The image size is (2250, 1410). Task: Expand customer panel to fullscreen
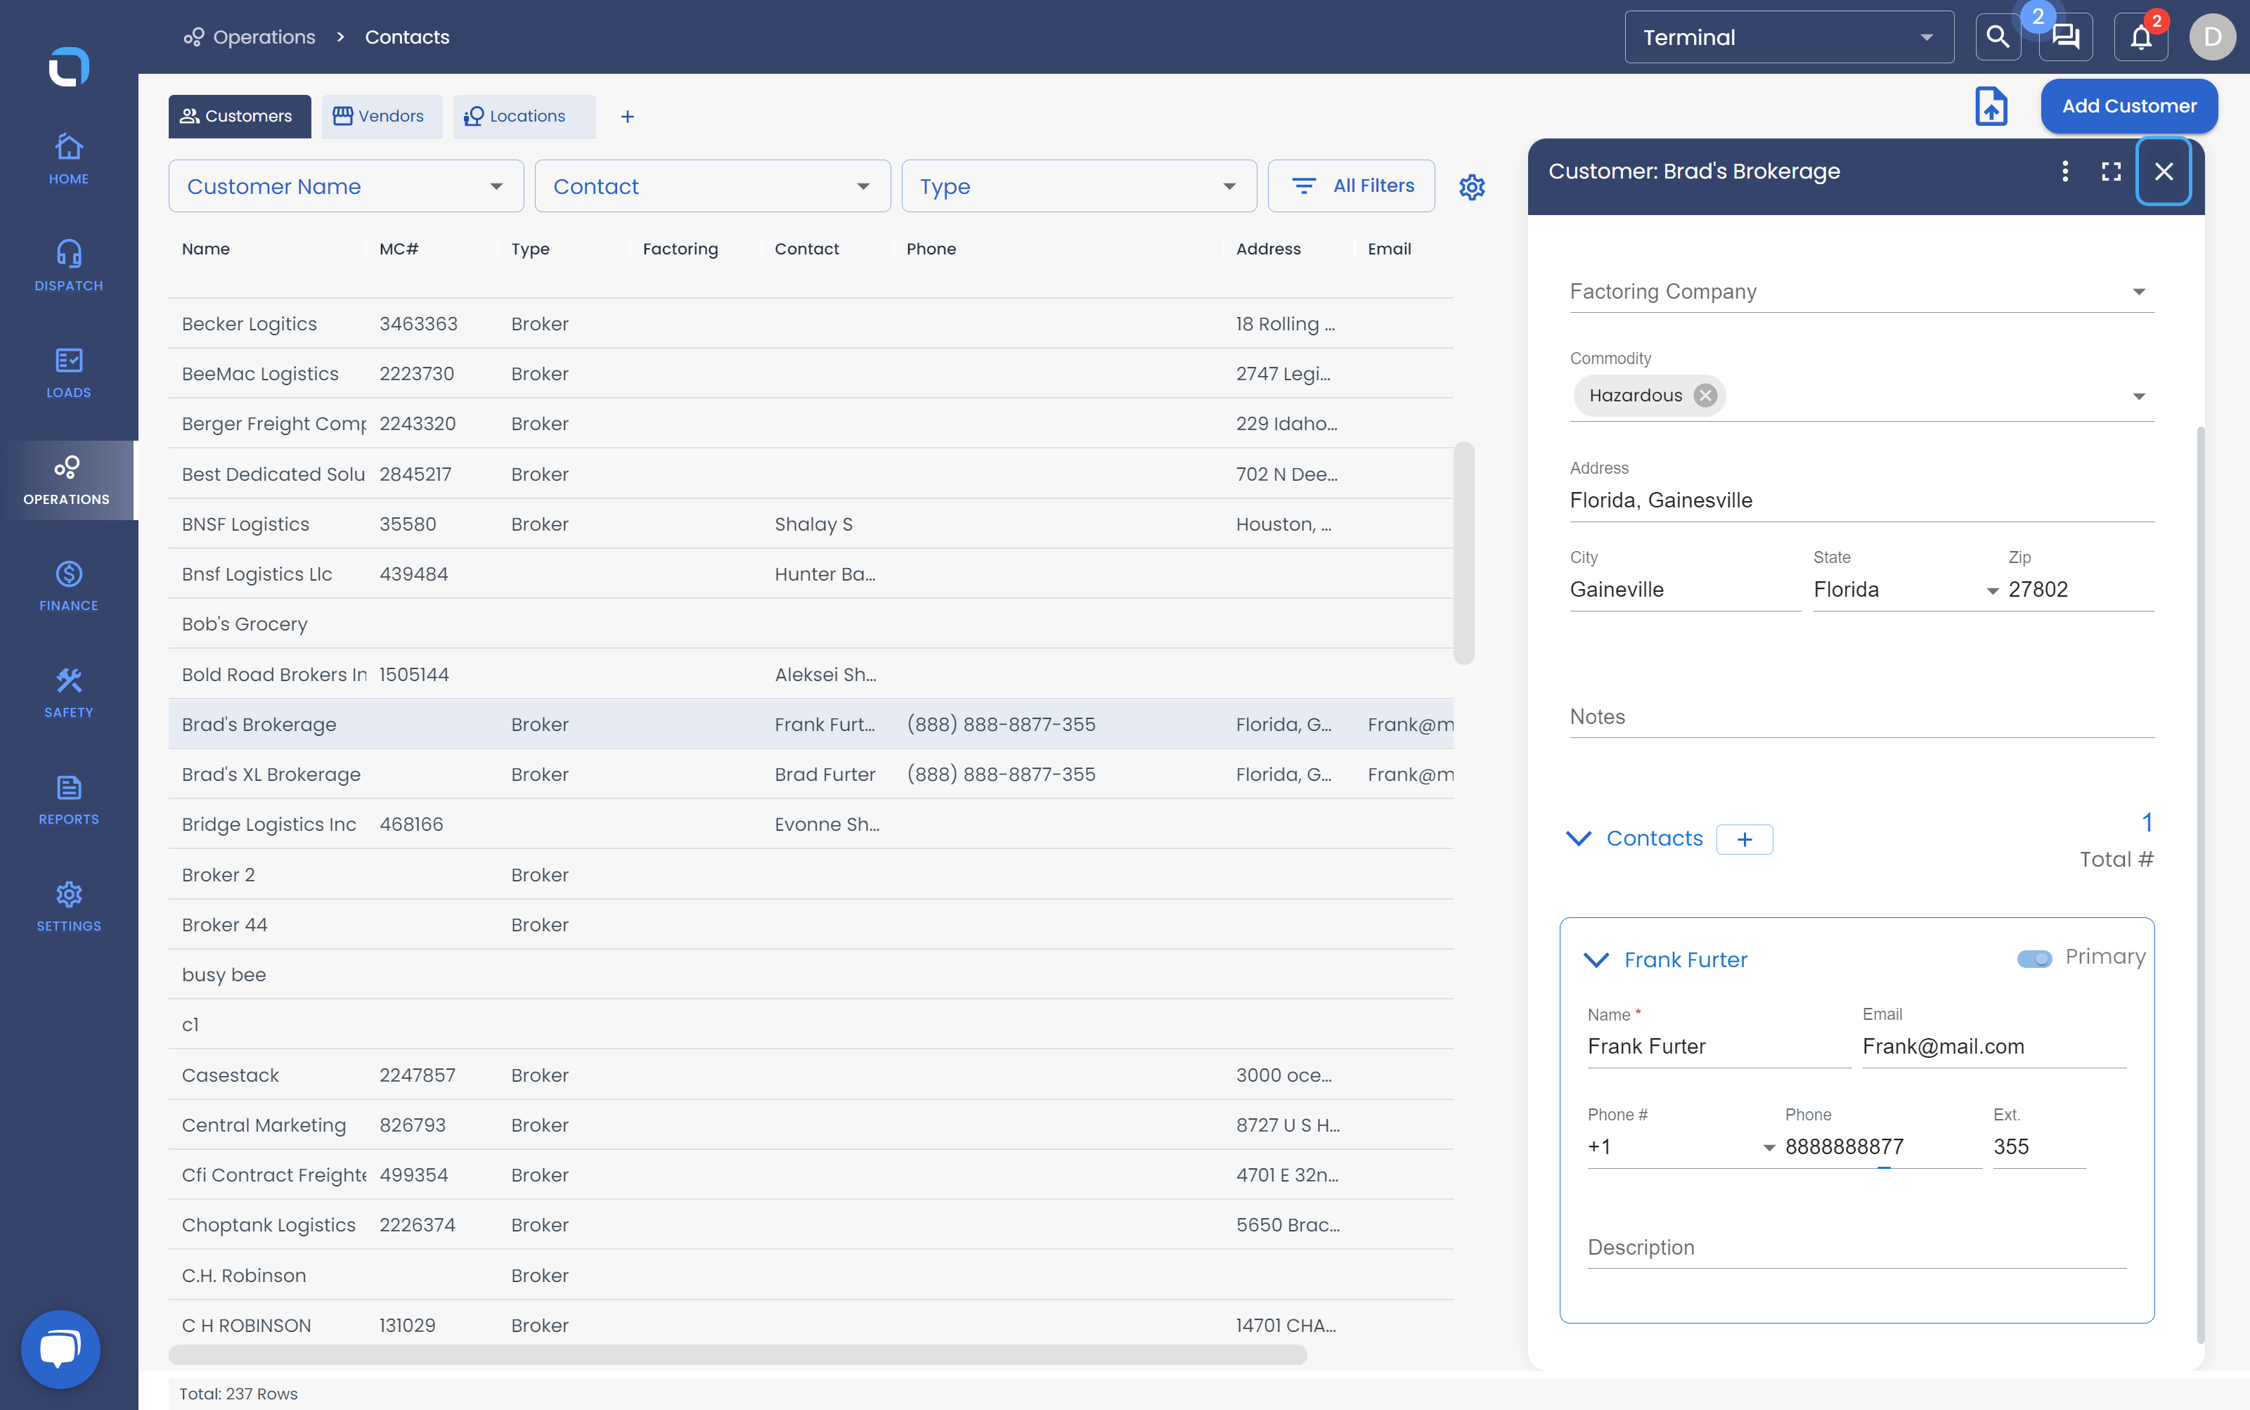pyautogui.click(x=2111, y=172)
